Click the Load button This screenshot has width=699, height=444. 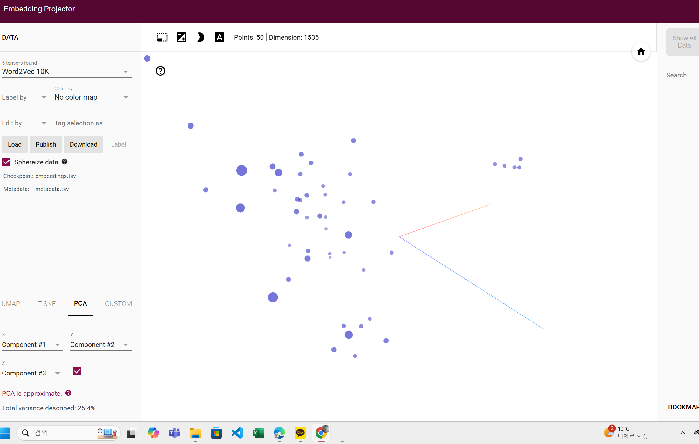[x=15, y=144]
